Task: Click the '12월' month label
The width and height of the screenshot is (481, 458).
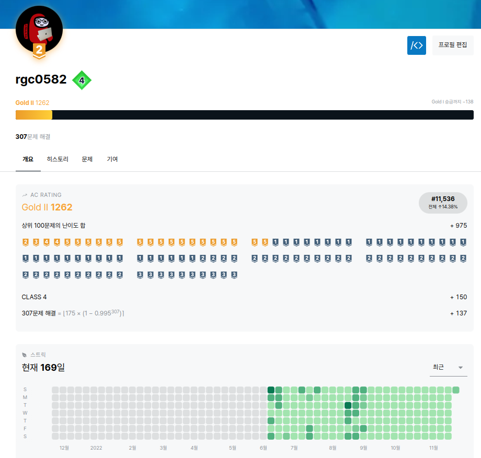Action: pos(64,448)
